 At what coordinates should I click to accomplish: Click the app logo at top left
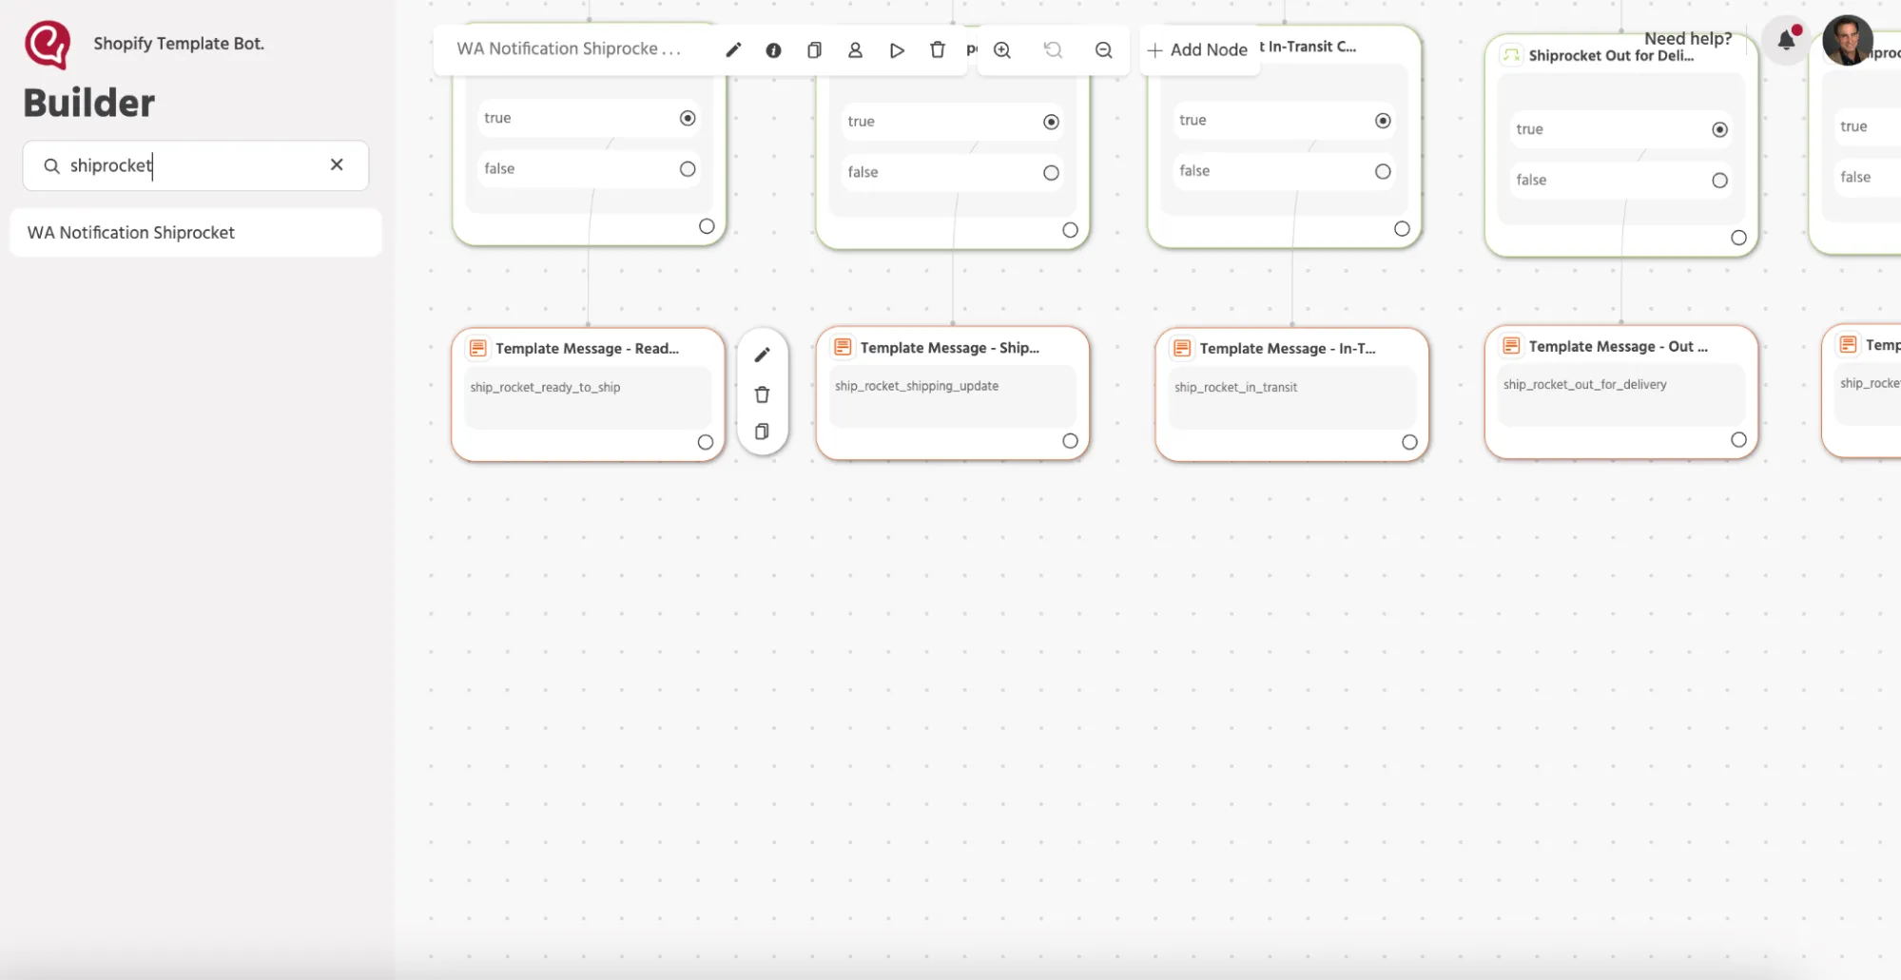point(48,44)
